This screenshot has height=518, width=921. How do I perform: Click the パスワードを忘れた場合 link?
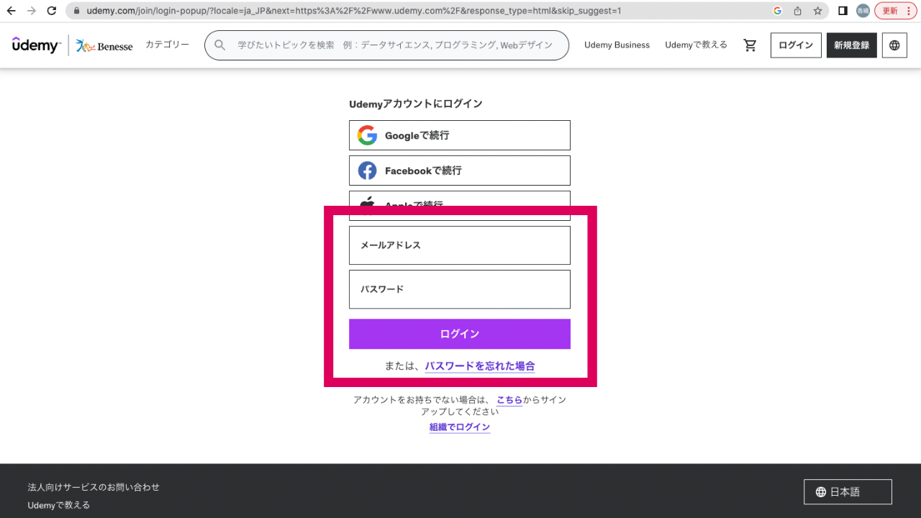click(x=479, y=366)
